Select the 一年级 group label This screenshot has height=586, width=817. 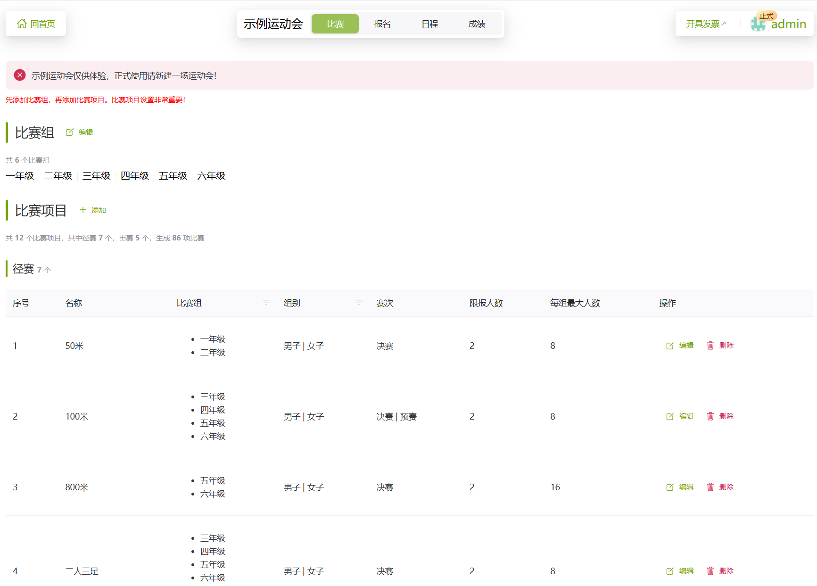click(20, 176)
